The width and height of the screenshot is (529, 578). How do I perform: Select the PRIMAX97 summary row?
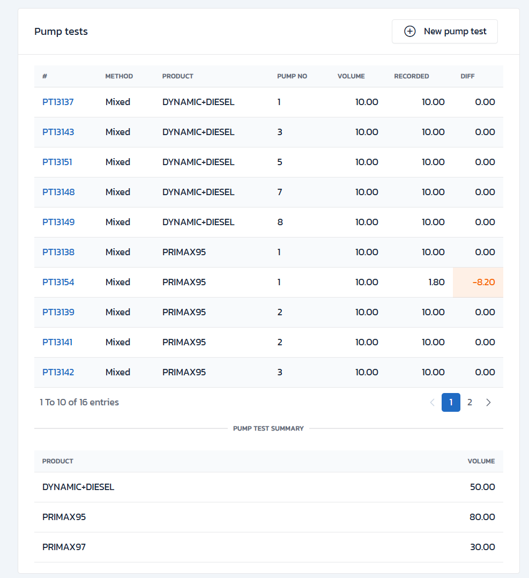click(269, 547)
